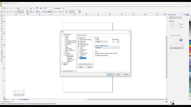Click the Export icon in the standard toolbar

coord(34,8)
